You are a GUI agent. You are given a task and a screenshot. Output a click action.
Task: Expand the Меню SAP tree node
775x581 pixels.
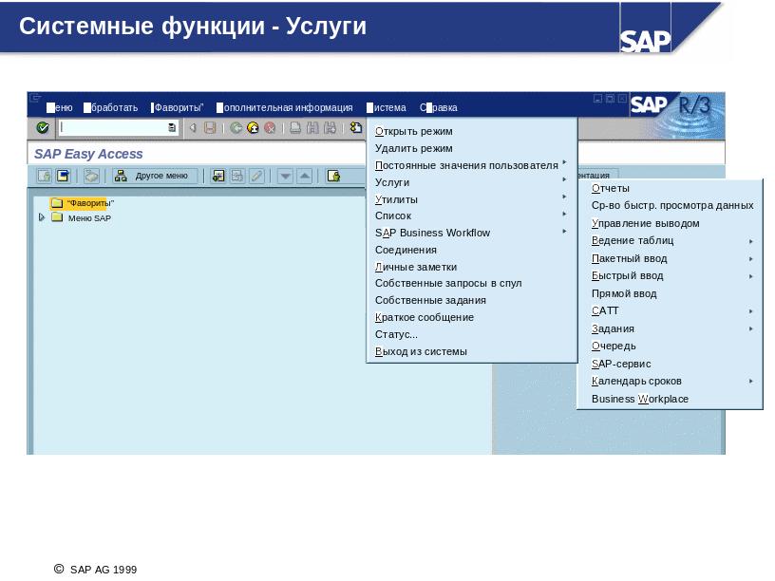coord(42,217)
